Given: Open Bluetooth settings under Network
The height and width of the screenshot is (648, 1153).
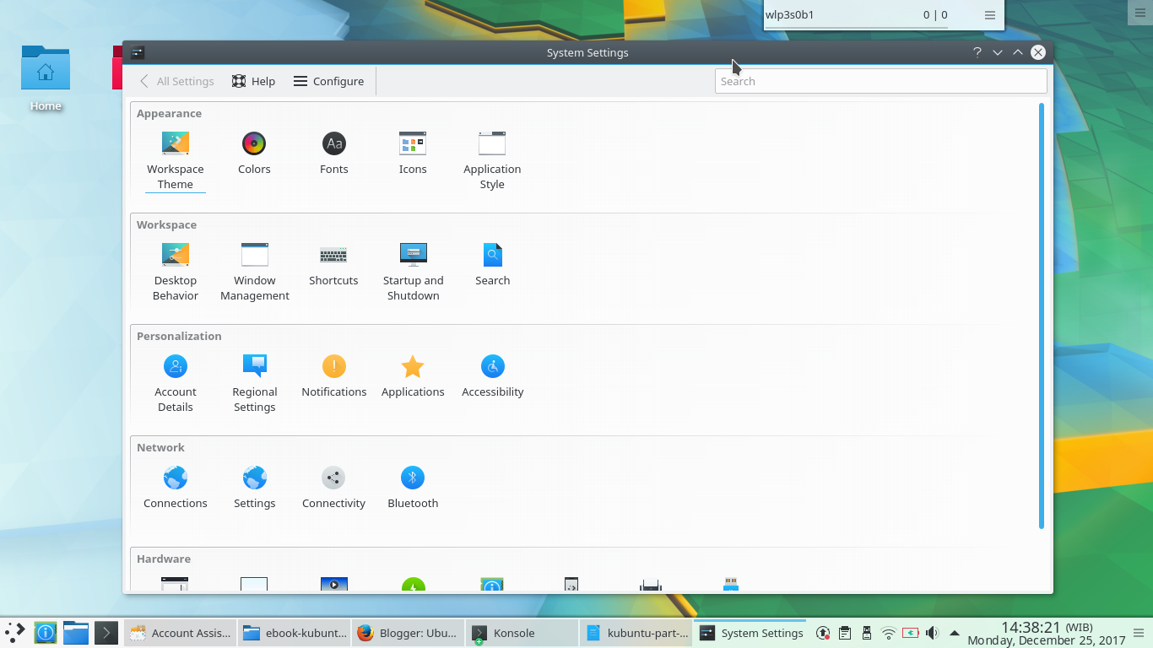Looking at the screenshot, I should 413,485.
